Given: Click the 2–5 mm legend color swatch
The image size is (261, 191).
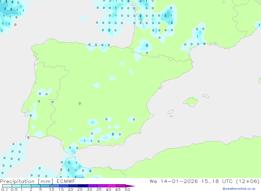Looking at the screenshot, I should [x=35, y=186].
